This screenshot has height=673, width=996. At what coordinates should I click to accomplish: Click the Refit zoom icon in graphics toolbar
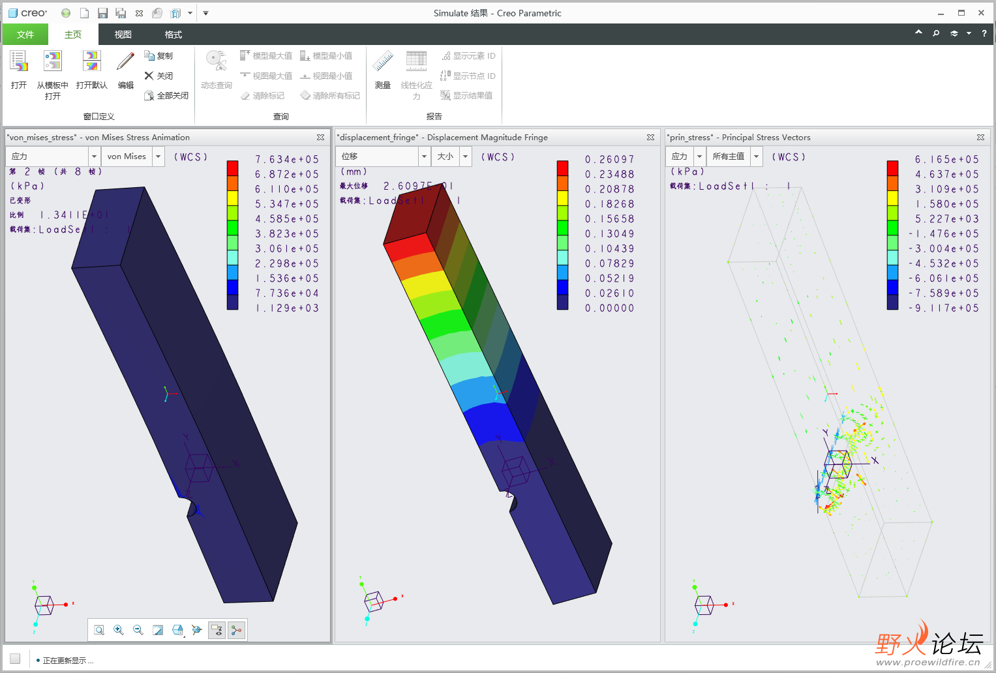coord(99,630)
